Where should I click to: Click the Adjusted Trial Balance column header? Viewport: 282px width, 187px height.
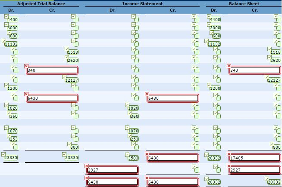tap(41, 3)
